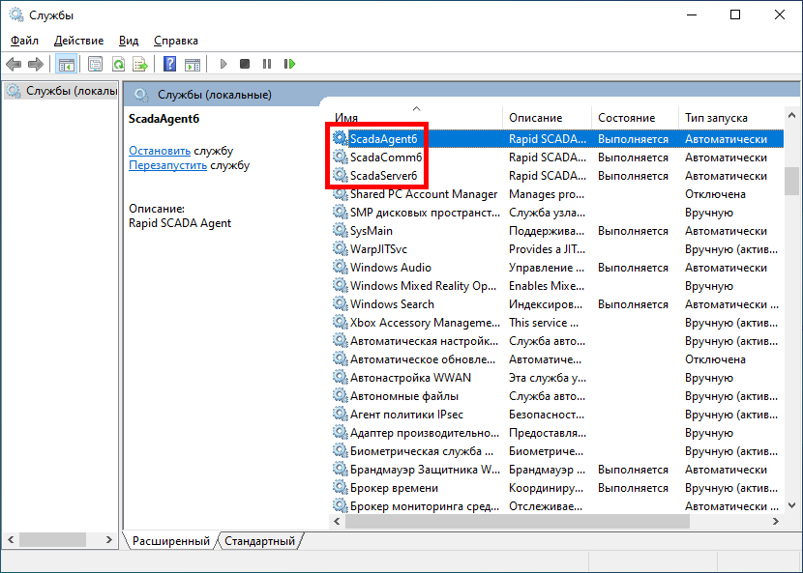803x573 pixels.
Task: Click Выполняется status of SysMain
Action: point(633,231)
